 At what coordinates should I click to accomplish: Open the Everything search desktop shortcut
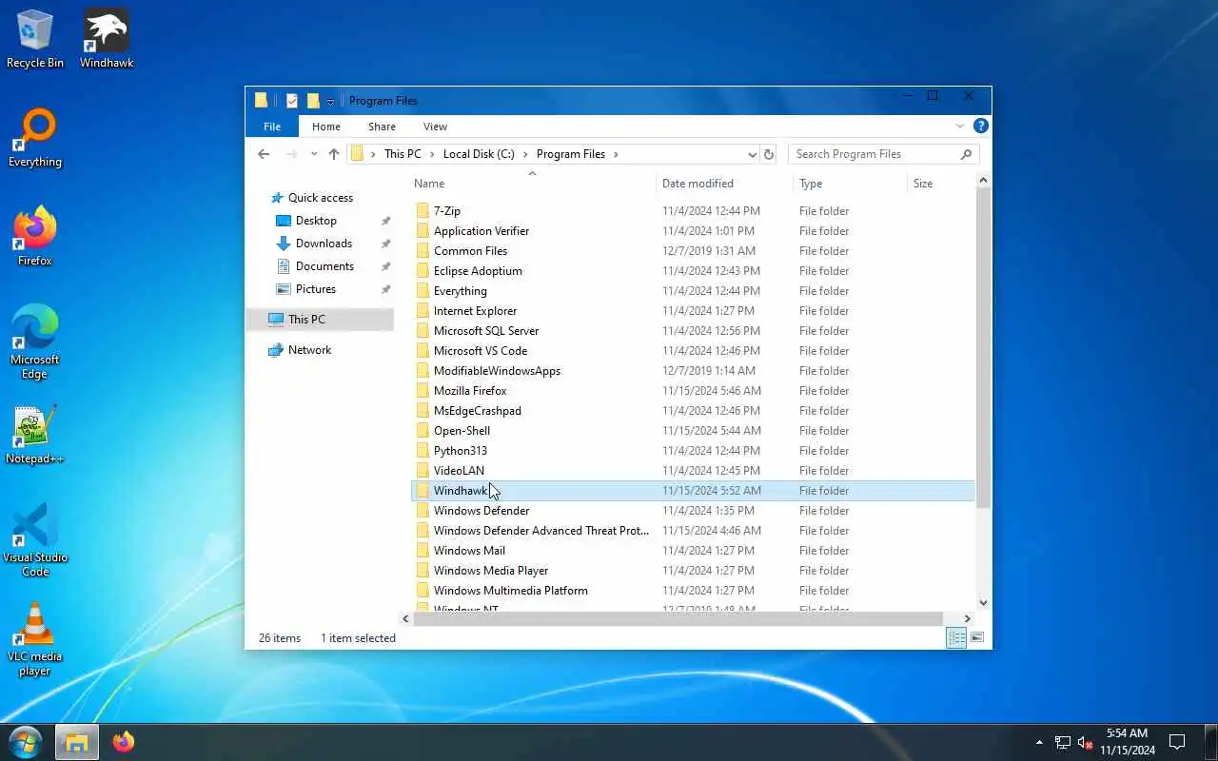click(x=35, y=139)
